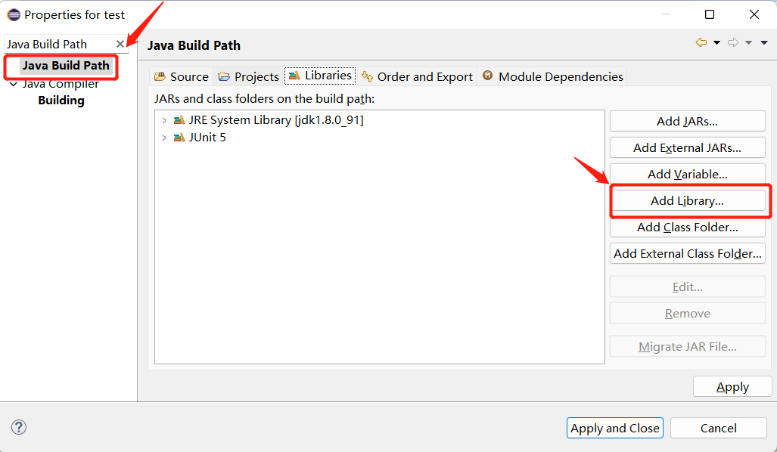Click the filter text field showing Java Build Path
Image resolution: width=777 pixels, height=452 pixels.
pyautogui.click(x=57, y=44)
